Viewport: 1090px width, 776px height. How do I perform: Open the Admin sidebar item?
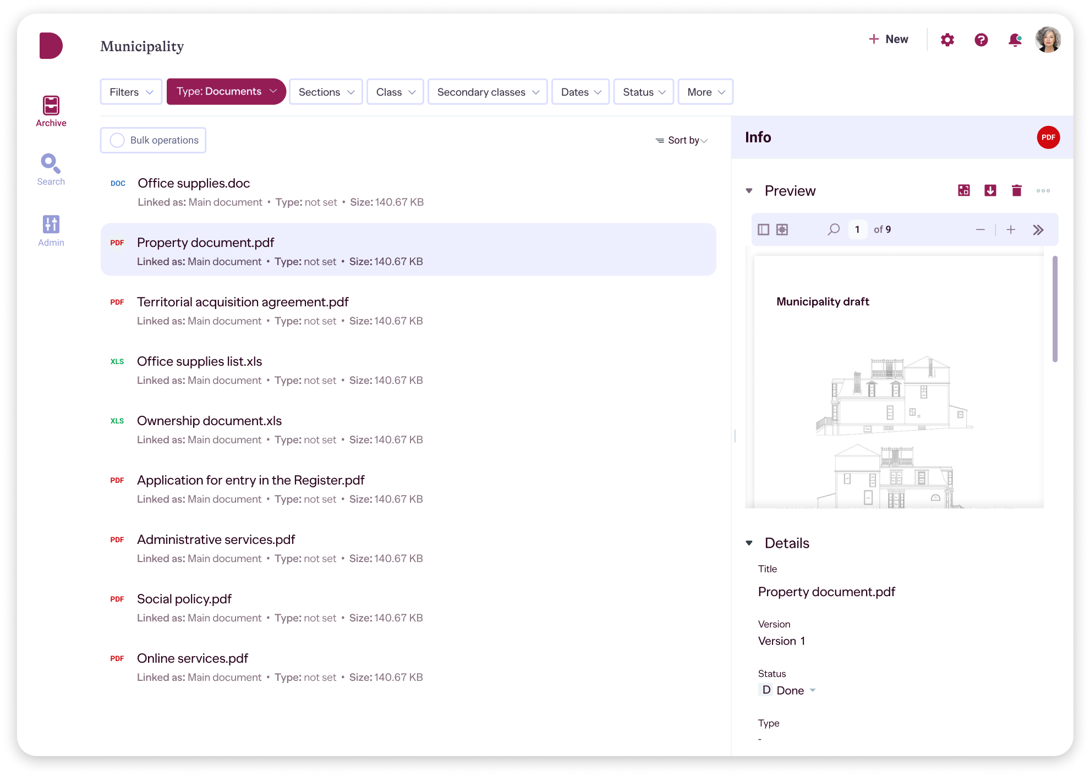click(x=51, y=230)
